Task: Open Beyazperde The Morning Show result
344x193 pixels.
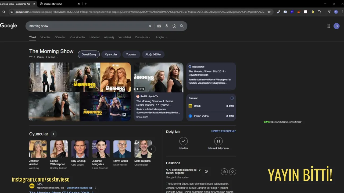Action: (x=211, y=76)
